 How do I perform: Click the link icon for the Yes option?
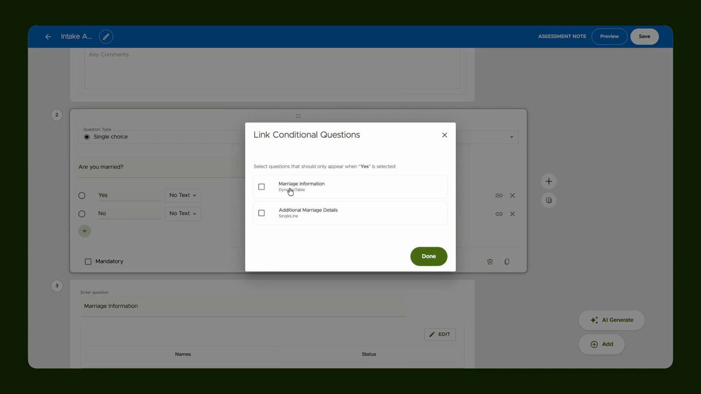[x=499, y=196]
